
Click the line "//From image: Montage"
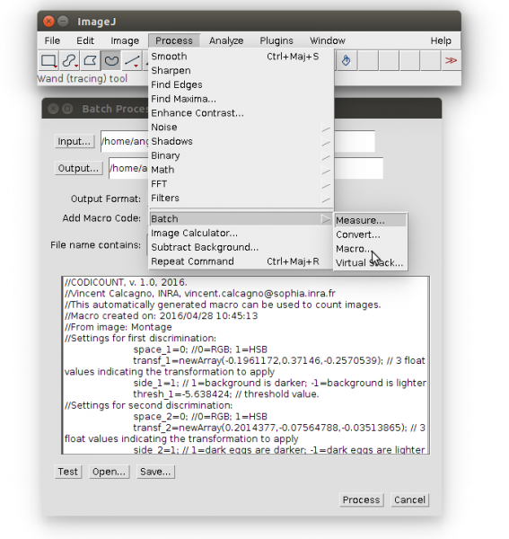118,327
